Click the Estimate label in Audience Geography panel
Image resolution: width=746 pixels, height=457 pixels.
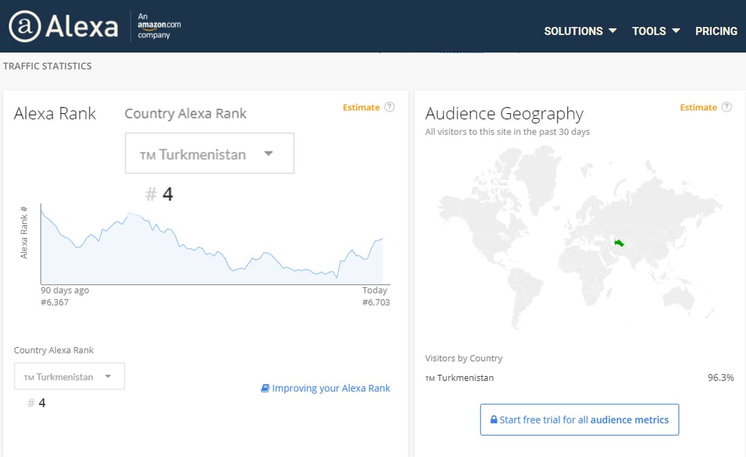point(698,107)
